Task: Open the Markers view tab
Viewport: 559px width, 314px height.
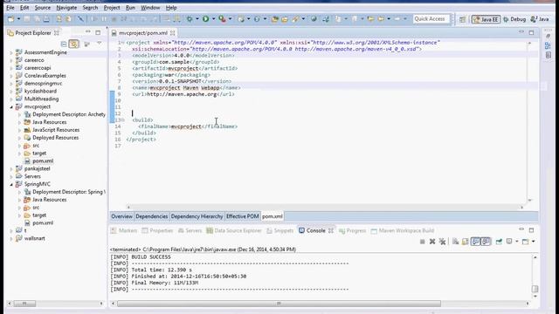Action: coord(124,230)
